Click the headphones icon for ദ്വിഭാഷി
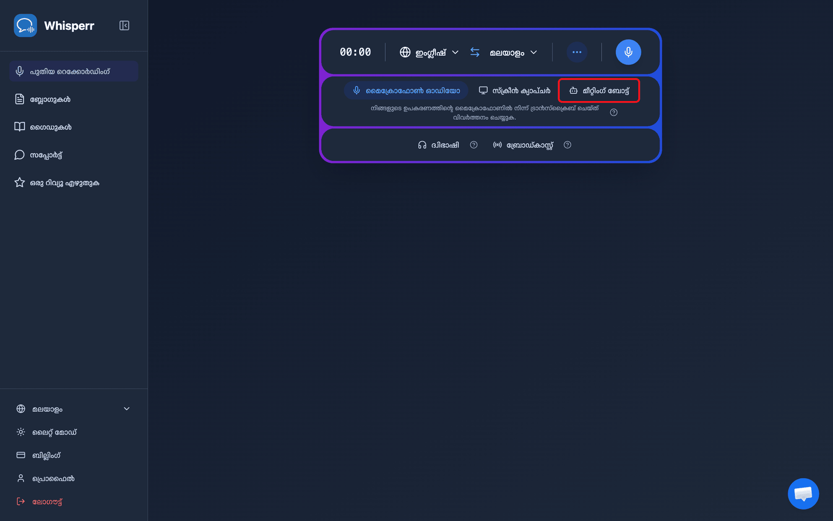833x521 pixels. click(422, 145)
